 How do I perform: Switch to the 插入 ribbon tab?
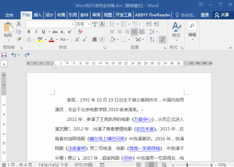coord(38,15)
